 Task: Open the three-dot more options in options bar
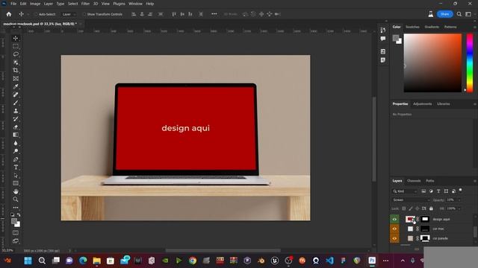point(214,13)
